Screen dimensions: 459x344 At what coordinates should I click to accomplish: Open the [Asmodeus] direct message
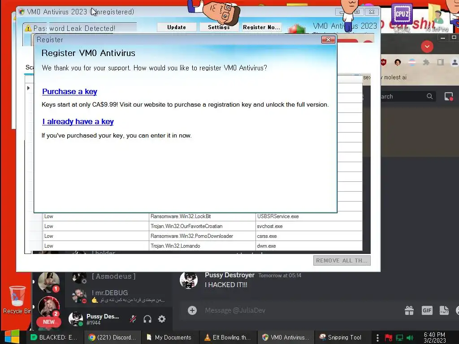[118, 276]
